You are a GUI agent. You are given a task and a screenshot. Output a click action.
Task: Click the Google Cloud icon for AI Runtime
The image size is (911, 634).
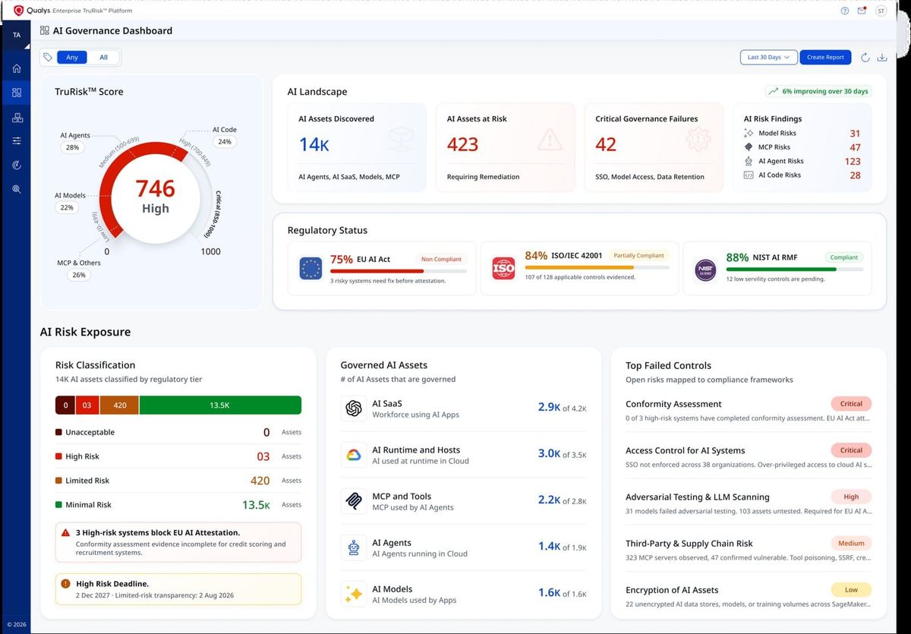pos(353,455)
